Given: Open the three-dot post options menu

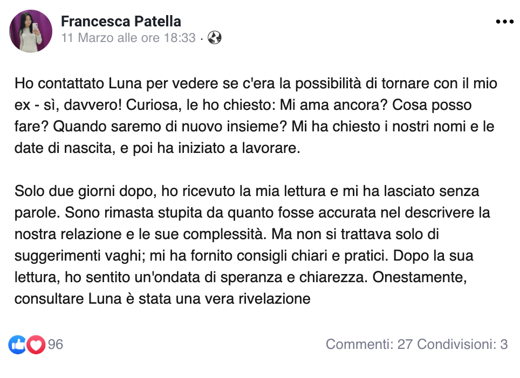Looking at the screenshot, I should coord(504,22).
